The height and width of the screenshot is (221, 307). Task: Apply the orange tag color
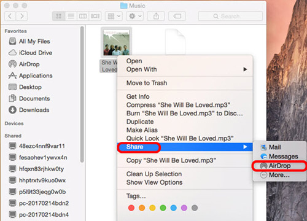coord(142,208)
